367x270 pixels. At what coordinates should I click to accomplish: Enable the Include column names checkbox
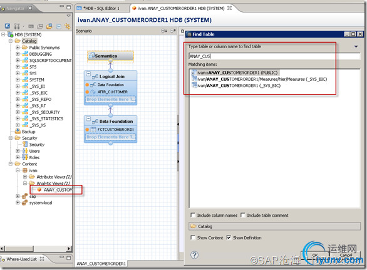pos(193,215)
